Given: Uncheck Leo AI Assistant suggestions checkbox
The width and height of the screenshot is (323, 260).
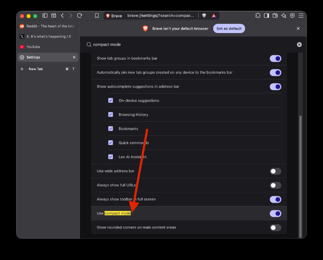Looking at the screenshot, I should pyautogui.click(x=111, y=157).
